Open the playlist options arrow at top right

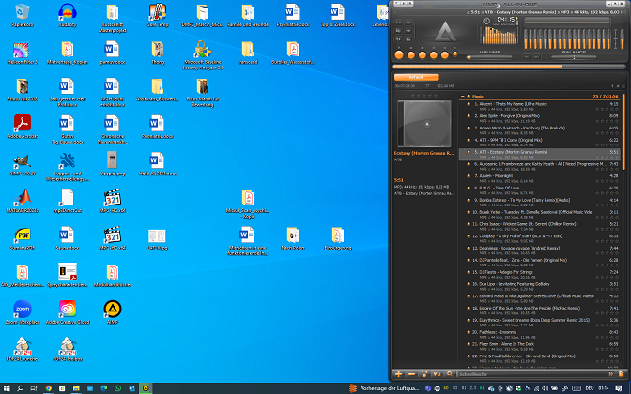618,86
